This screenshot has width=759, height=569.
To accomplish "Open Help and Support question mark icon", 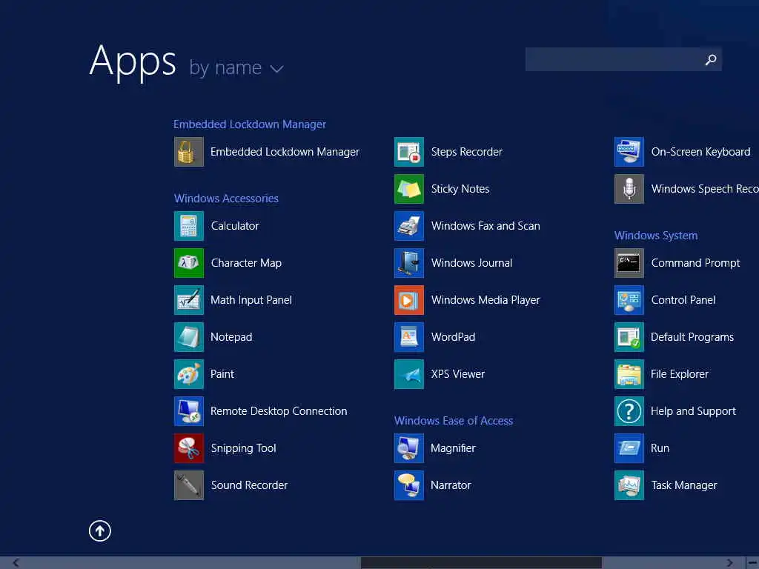I will coord(629,411).
